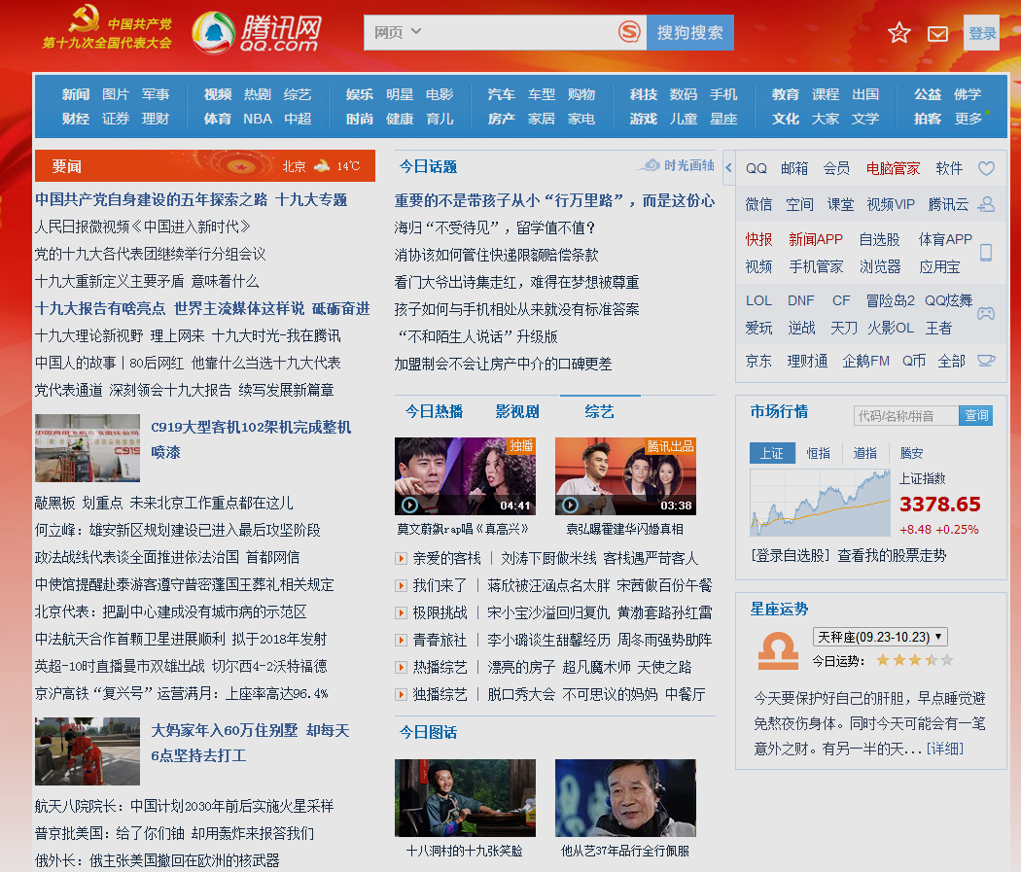Open the 大妈家年入60万 news thumbnail
This screenshot has height=872, width=1021.
coord(88,750)
